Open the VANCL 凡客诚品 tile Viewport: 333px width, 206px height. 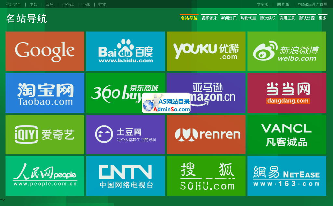pos(287,135)
